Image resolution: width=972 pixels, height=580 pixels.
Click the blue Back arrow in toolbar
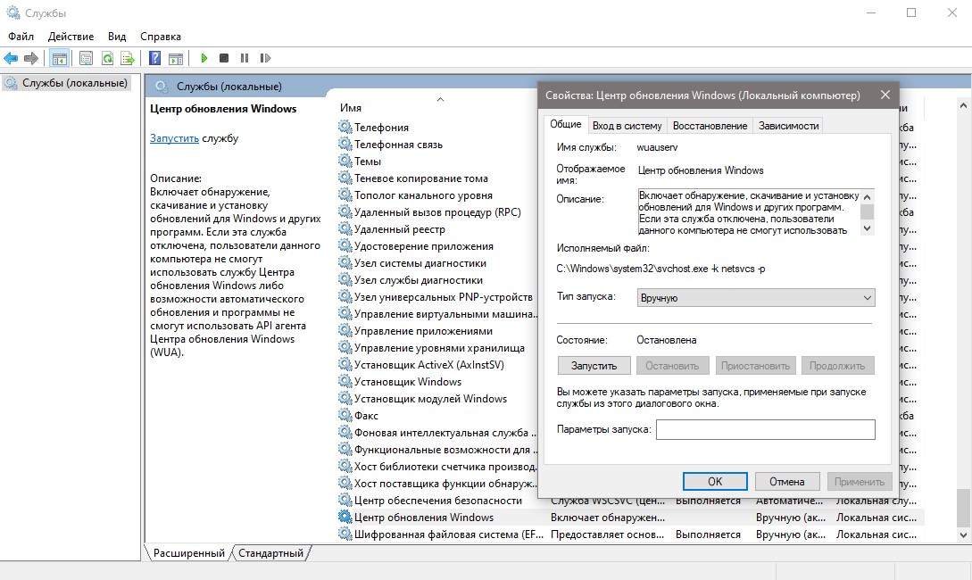click(12, 58)
